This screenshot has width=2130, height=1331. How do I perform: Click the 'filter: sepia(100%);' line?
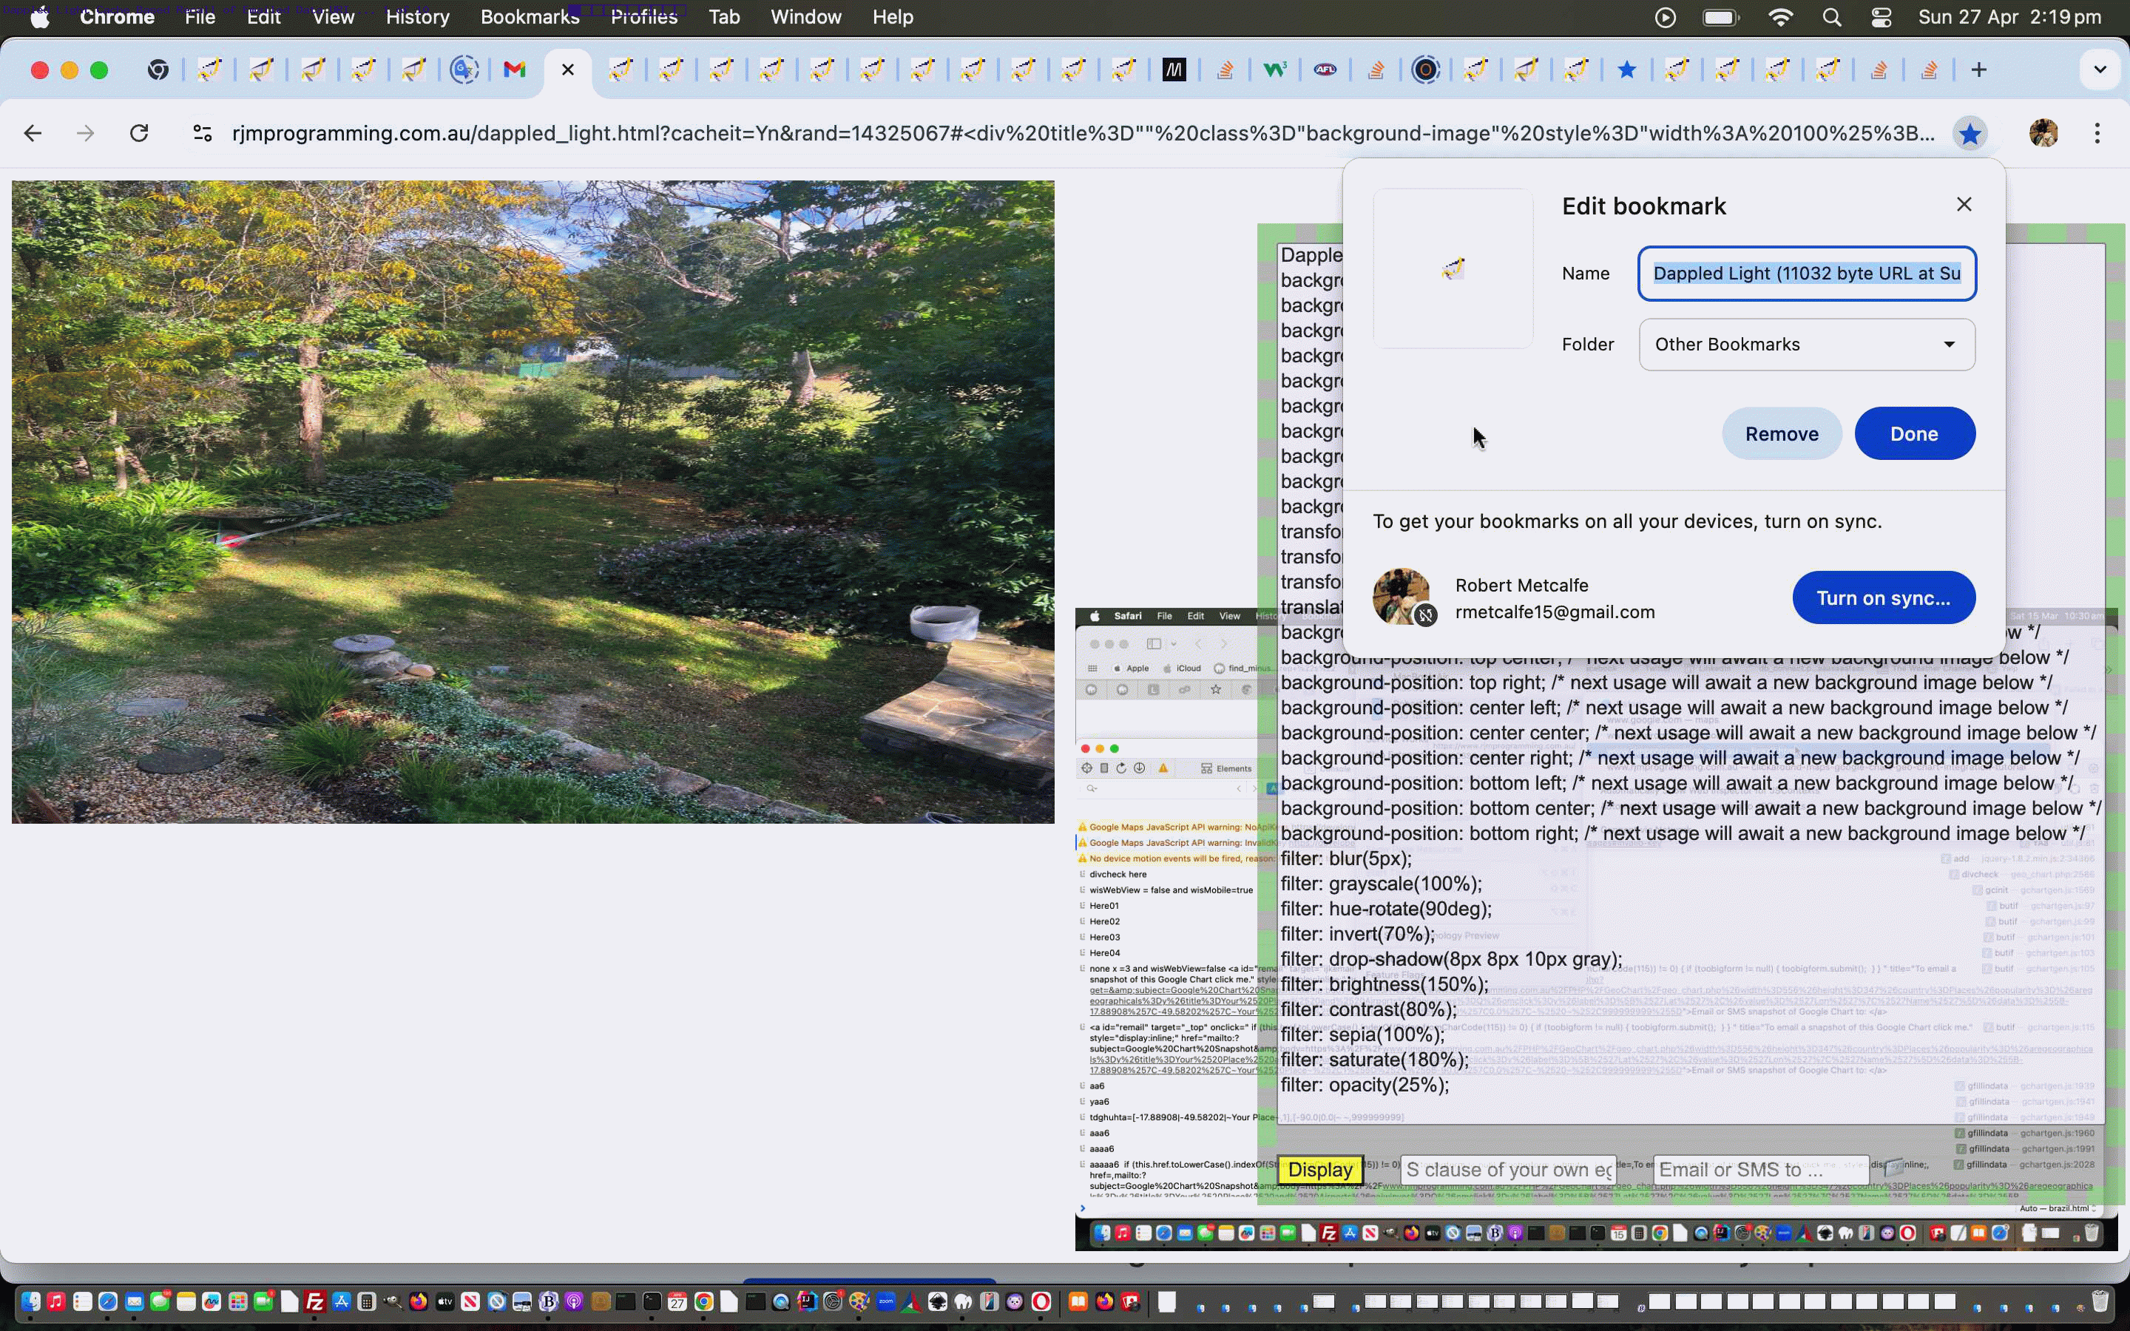[x=1362, y=1034]
